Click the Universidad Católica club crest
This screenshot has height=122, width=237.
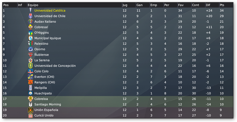[31, 10]
